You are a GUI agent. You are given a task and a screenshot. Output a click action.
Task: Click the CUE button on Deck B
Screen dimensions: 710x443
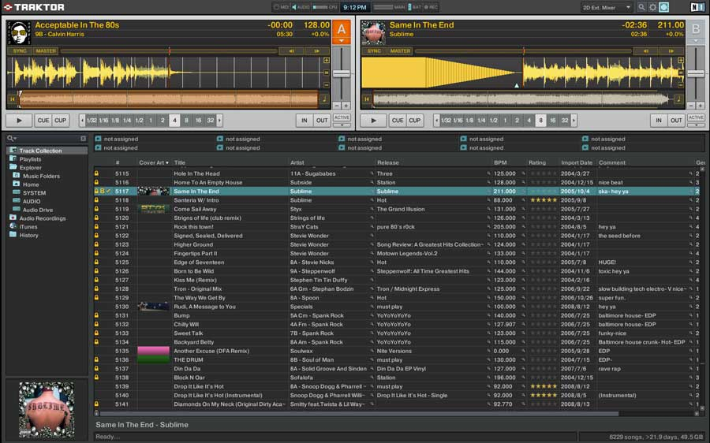click(397, 121)
